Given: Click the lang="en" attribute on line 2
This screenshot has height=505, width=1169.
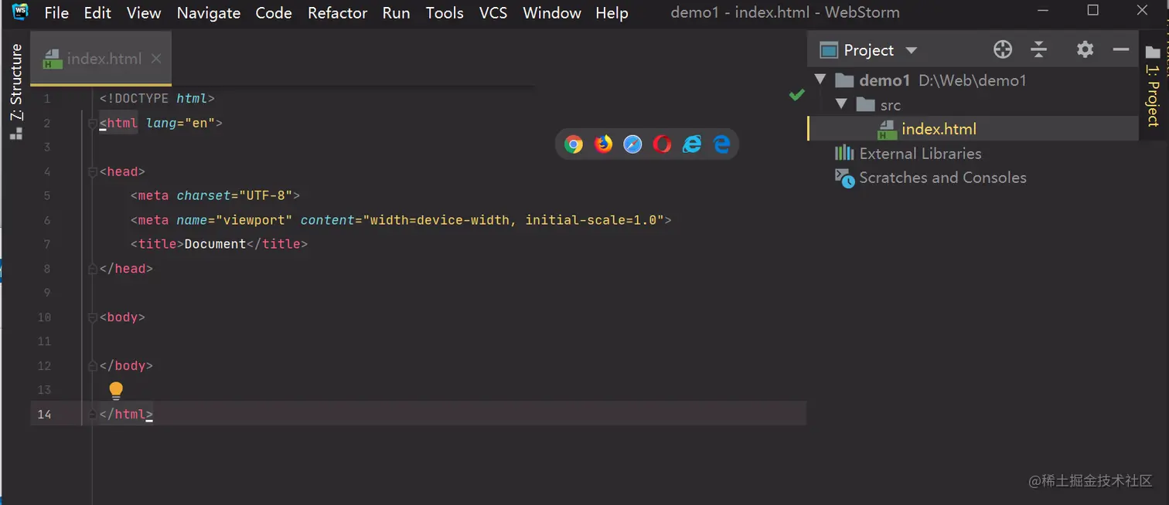Looking at the screenshot, I should 180,123.
